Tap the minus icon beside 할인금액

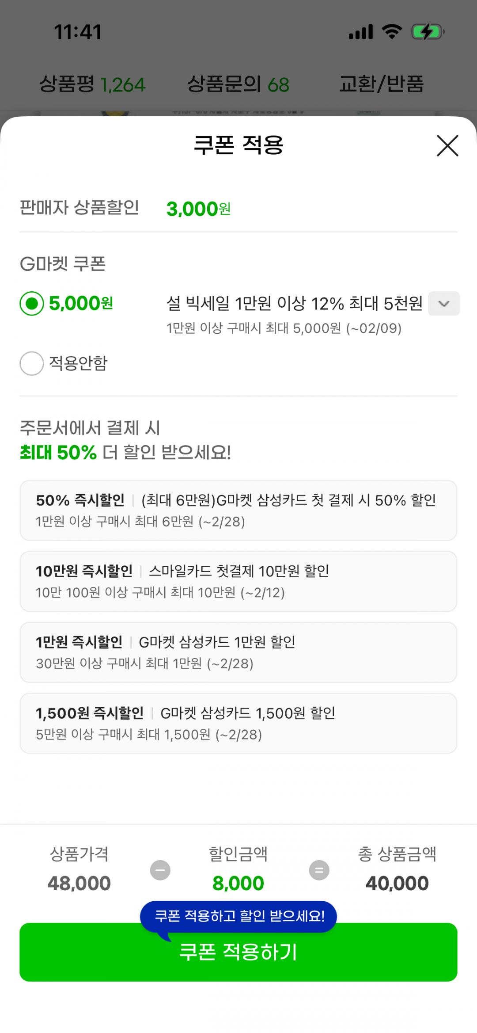coord(160,870)
